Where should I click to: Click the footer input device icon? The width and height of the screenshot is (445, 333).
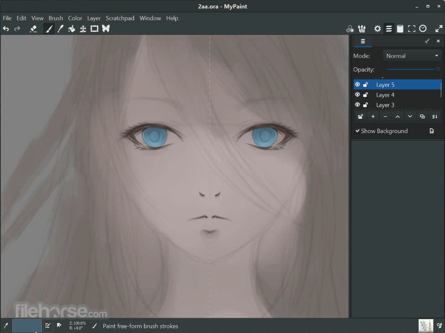(x=439, y=325)
